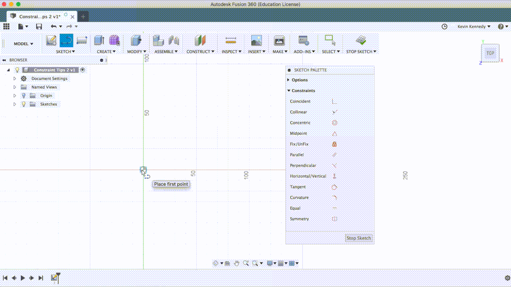
Task: Select the highlighted Line tool icon
Action: tap(66, 40)
